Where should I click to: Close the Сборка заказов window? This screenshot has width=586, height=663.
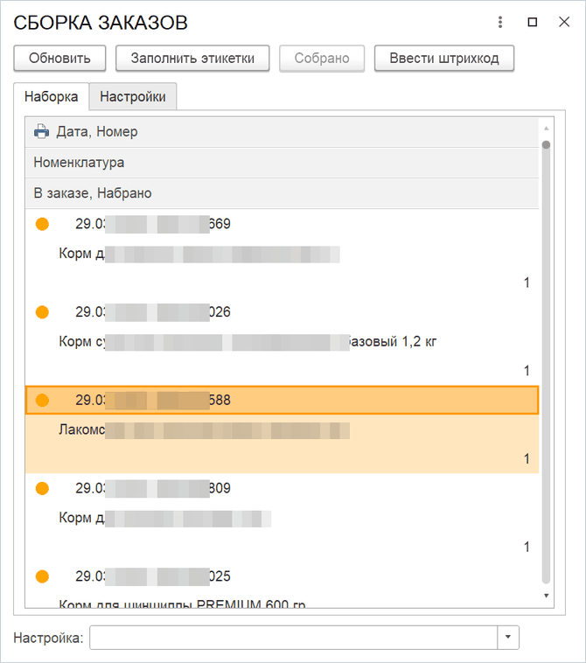click(x=564, y=22)
